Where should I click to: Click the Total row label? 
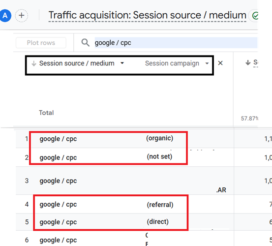46,113
